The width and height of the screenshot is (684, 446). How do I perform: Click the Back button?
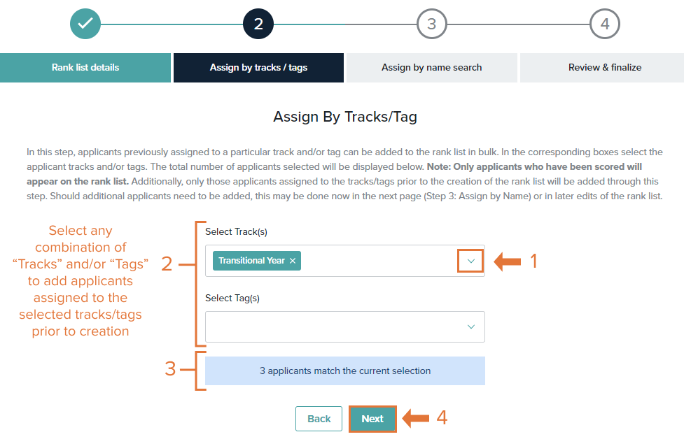319,419
